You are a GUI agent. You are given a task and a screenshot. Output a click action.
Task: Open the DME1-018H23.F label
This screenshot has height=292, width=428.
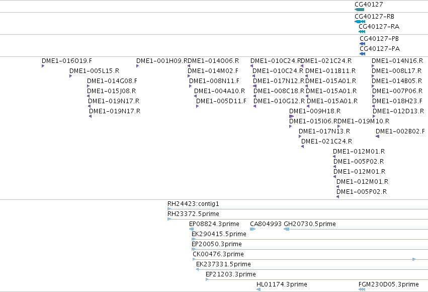[397, 101]
